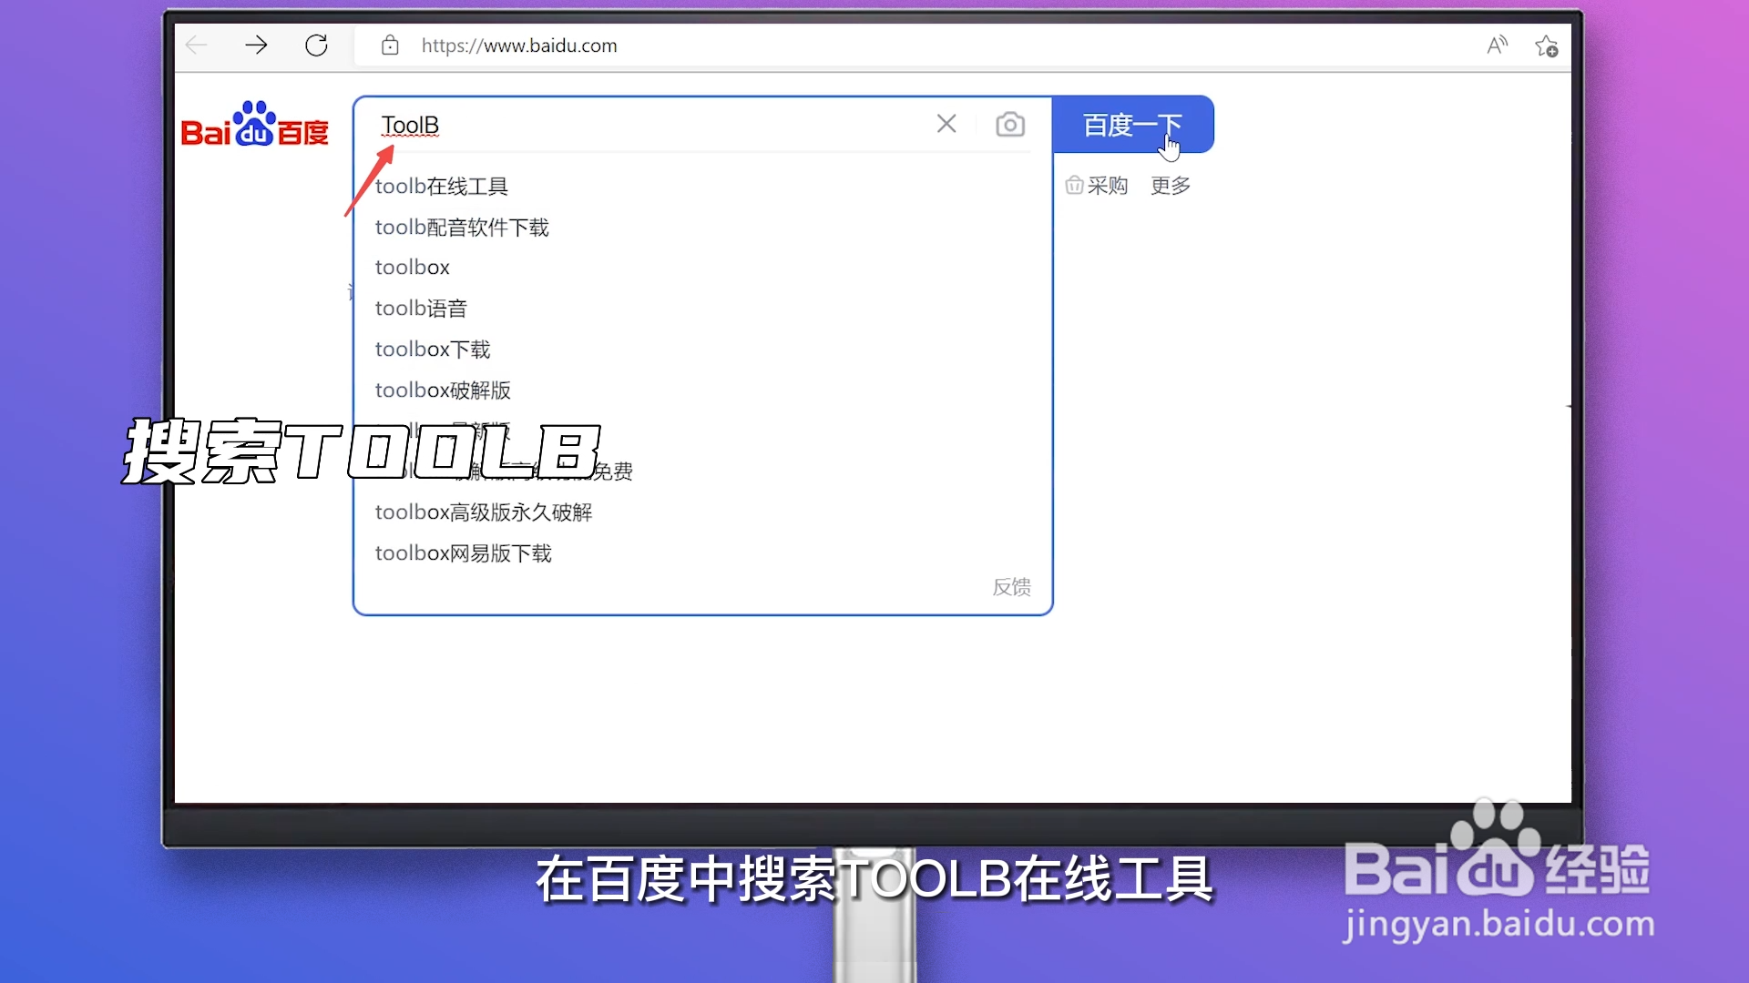This screenshot has width=1749, height=983.
Task: Click the 反馈 feedback link
Action: [1010, 588]
